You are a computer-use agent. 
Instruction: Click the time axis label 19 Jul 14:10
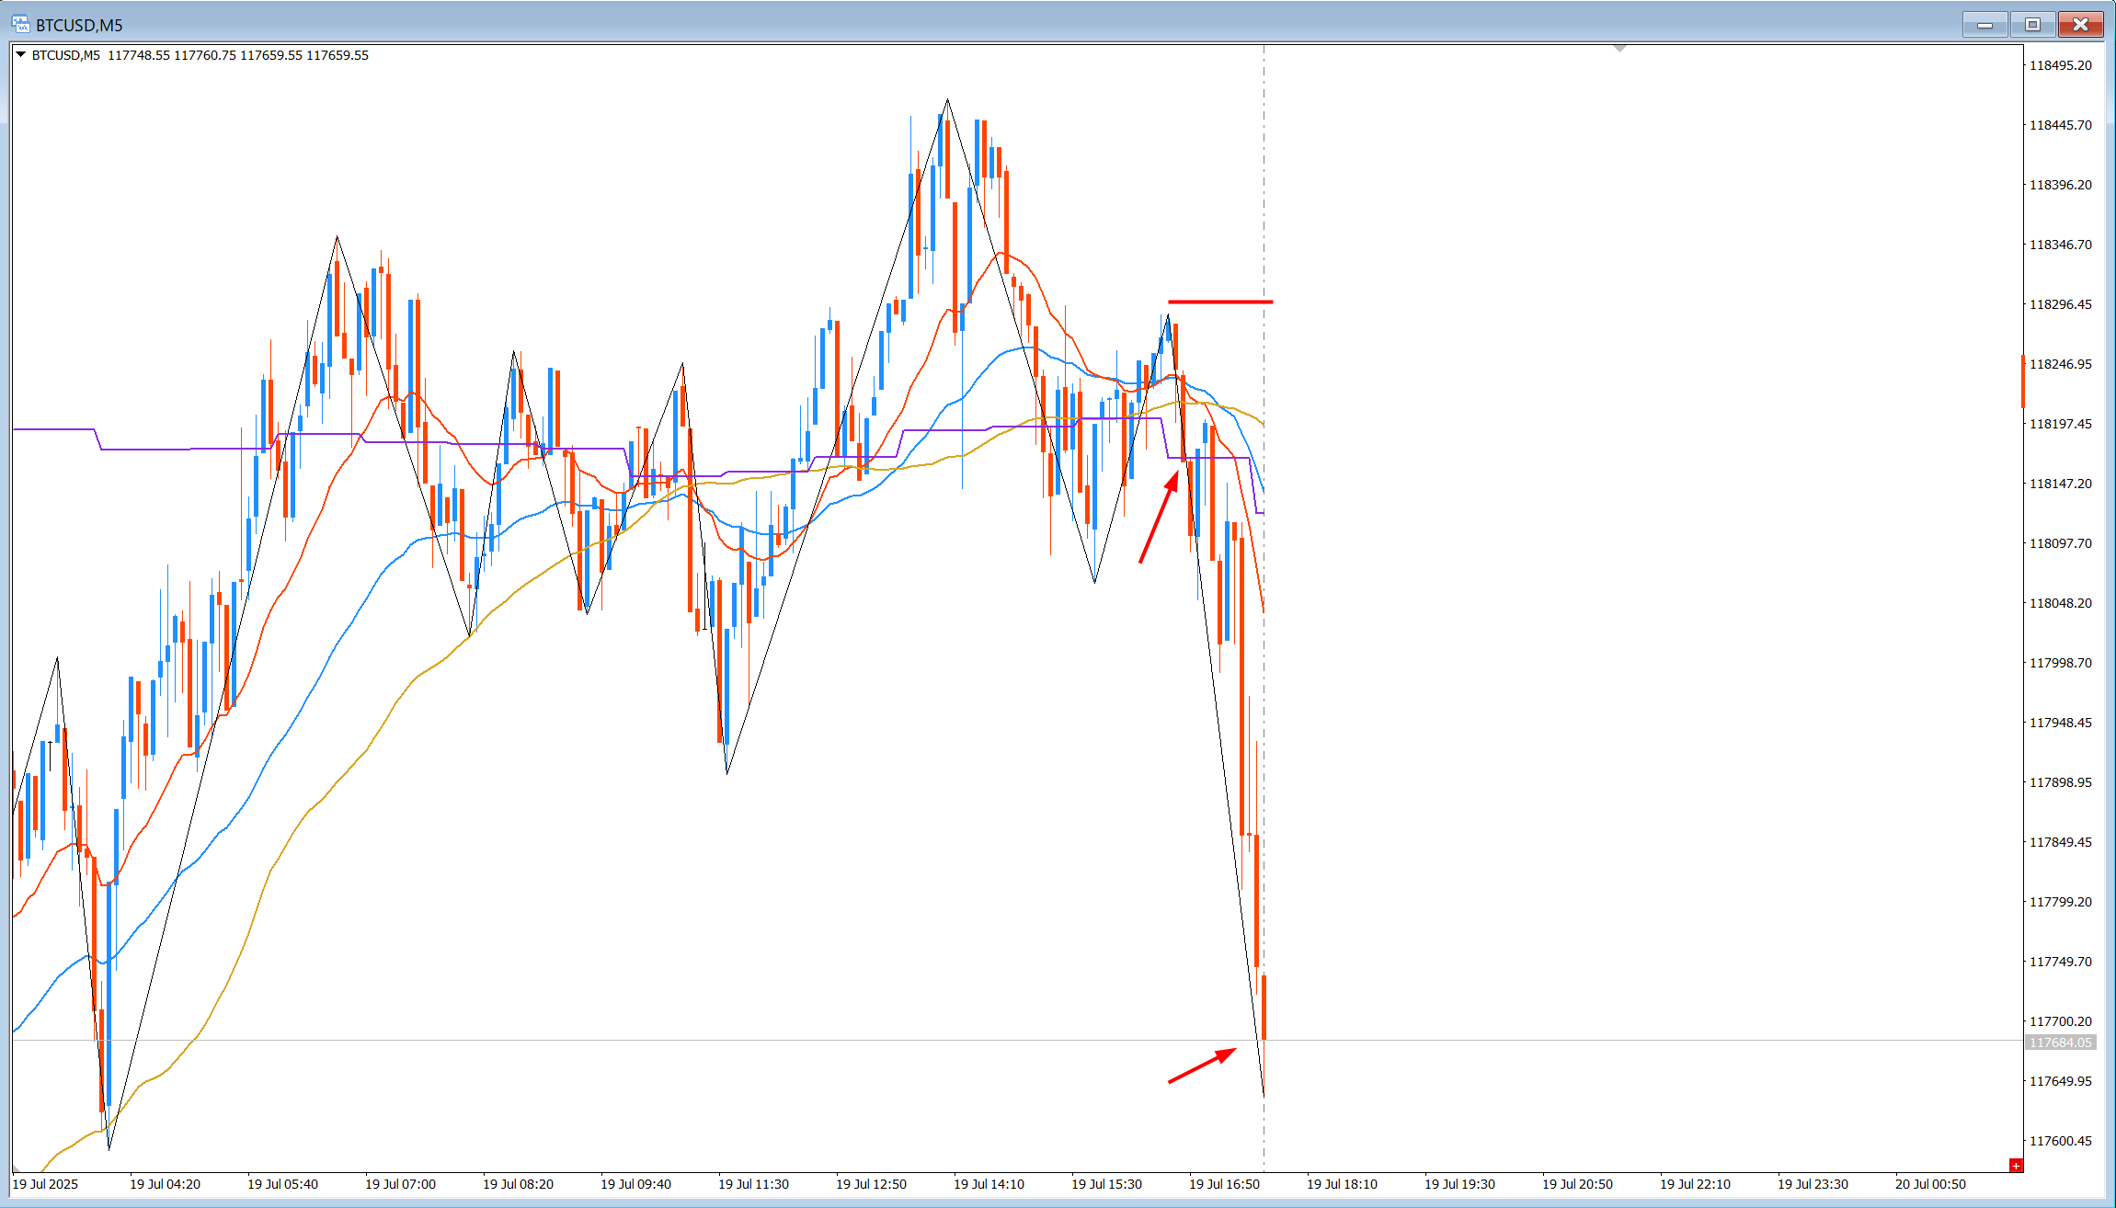(x=989, y=1184)
